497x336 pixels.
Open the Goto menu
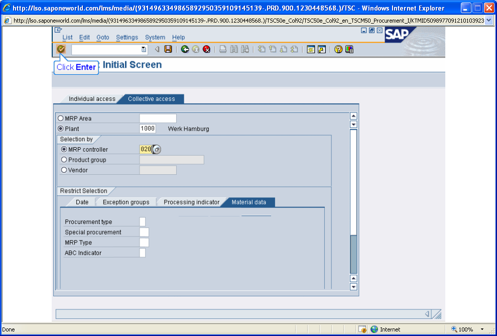pyautogui.click(x=103, y=37)
